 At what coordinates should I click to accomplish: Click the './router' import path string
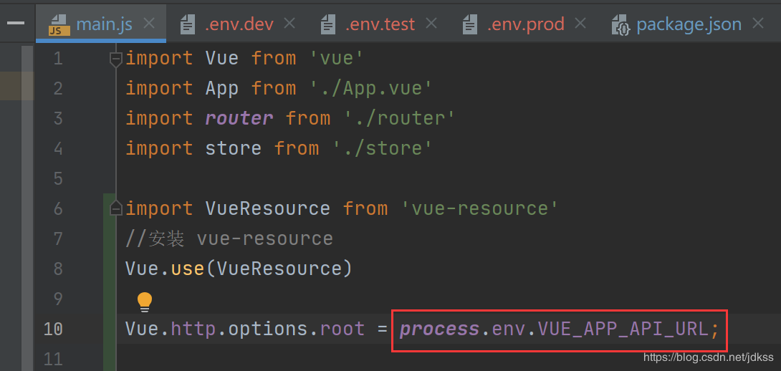[x=399, y=118]
